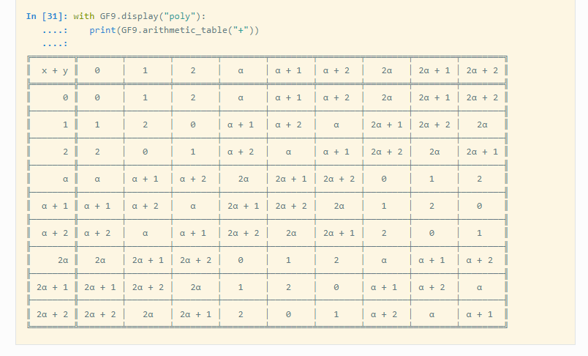
Task: Click the GF9.display("poly") call text
Action: [x=150, y=17]
